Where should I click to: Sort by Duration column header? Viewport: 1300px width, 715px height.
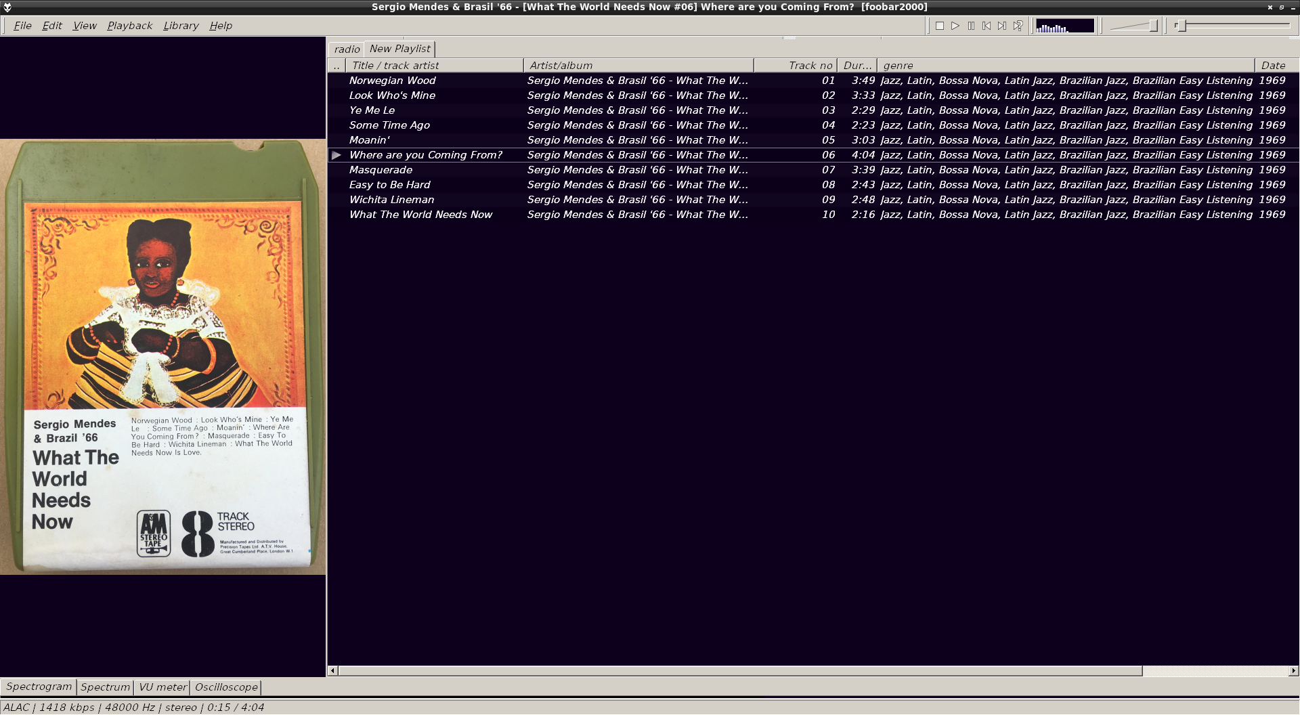tap(857, 66)
